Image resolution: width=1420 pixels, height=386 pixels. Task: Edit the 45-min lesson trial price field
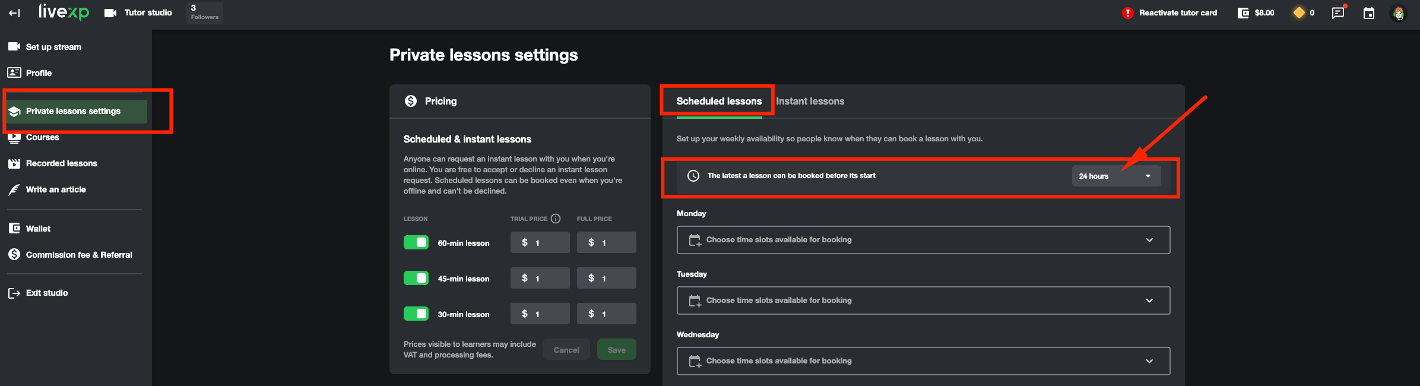pos(540,278)
